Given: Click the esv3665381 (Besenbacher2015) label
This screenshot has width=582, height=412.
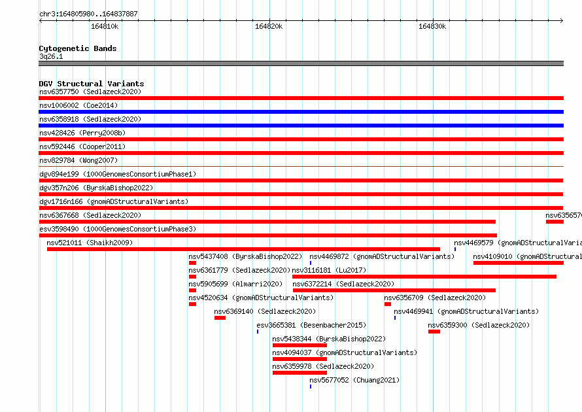Looking at the screenshot, I should tap(311, 325).
